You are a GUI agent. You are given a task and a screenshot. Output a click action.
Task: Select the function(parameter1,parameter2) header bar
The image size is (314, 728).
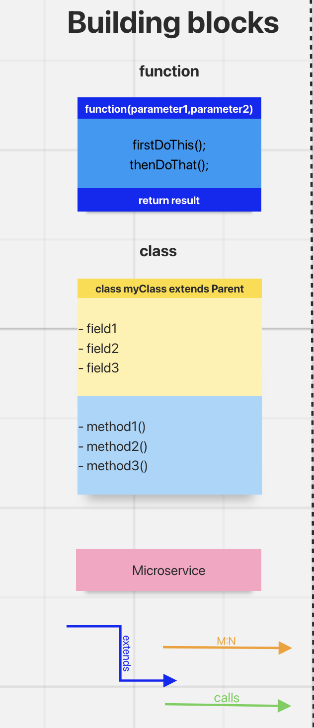pyautogui.click(x=169, y=109)
